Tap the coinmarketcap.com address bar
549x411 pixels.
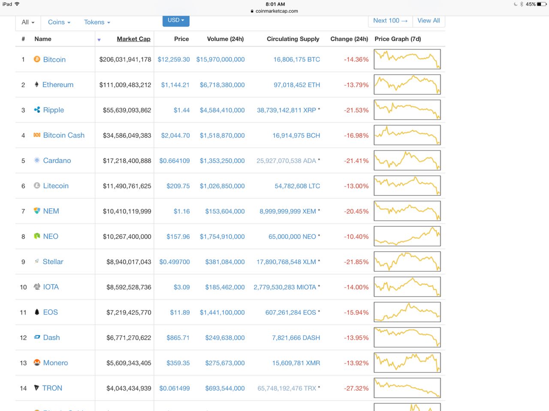pos(274,11)
